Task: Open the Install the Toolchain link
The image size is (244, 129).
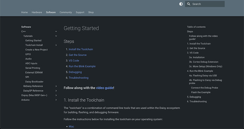Action: point(81,49)
